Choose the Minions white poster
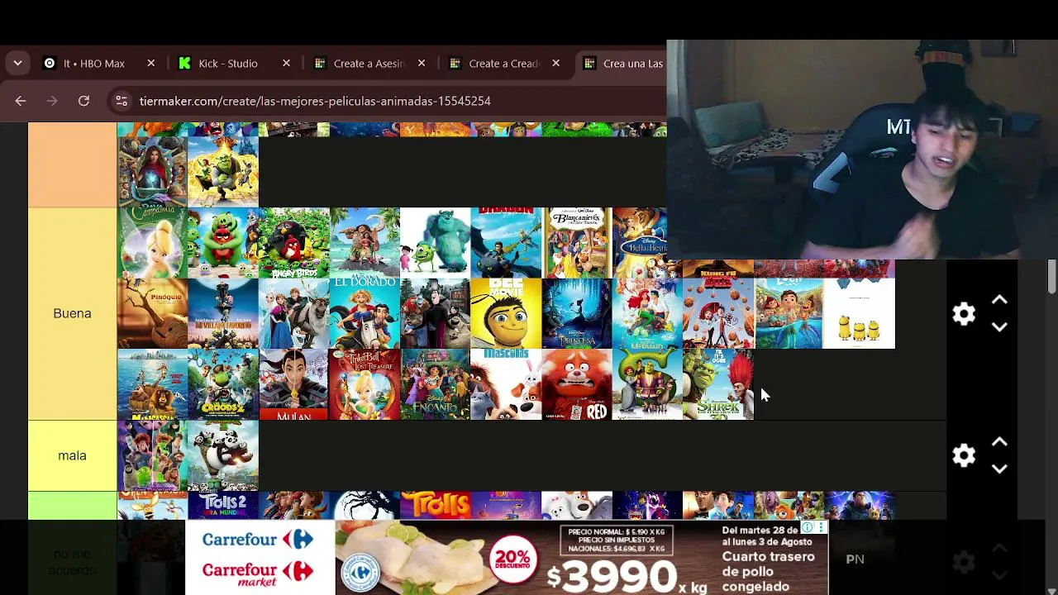Viewport: 1058px width, 595px height. coord(860,314)
